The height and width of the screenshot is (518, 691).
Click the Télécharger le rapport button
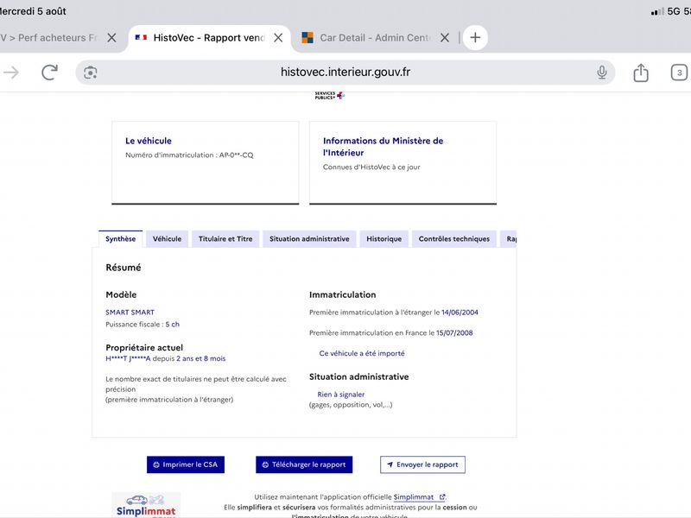click(x=304, y=464)
